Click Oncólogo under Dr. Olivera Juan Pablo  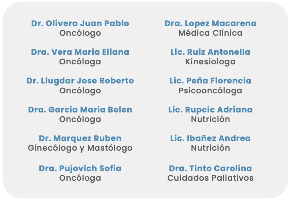point(80,33)
